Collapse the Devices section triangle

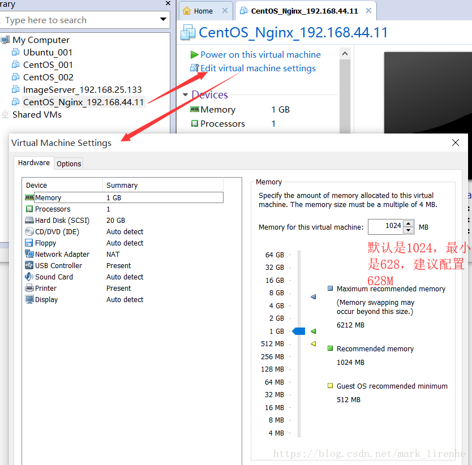(x=186, y=95)
